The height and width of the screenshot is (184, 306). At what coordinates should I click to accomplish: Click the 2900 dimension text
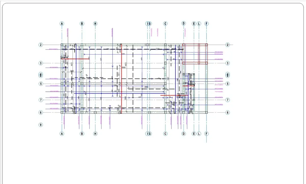click(x=72, y=71)
